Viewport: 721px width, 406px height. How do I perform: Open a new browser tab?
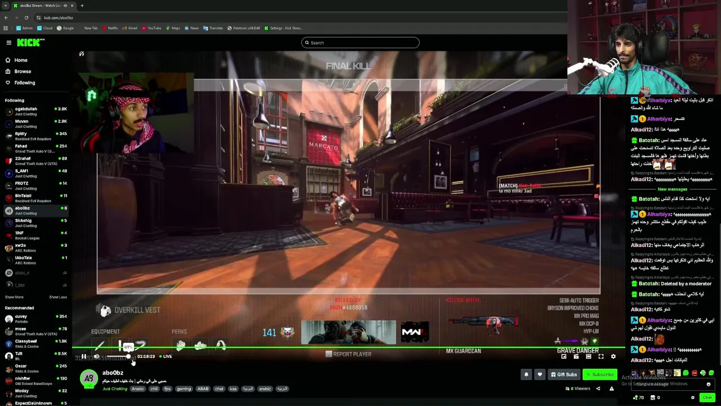pos(82,6)
